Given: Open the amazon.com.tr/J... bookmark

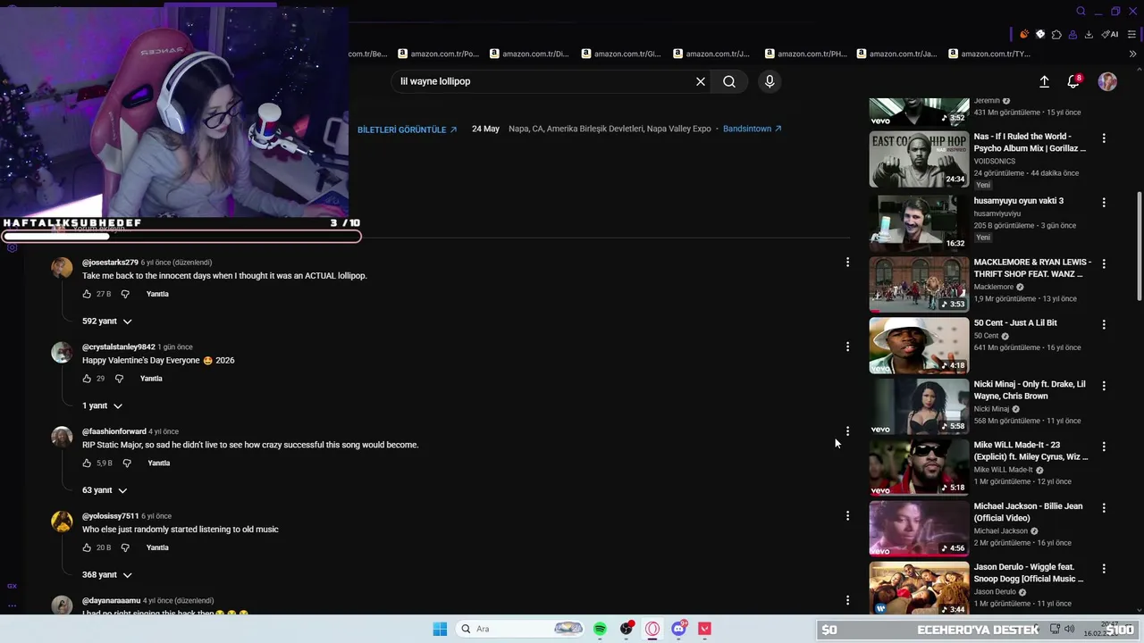Looking at the screenshot, I should (712, 54).
